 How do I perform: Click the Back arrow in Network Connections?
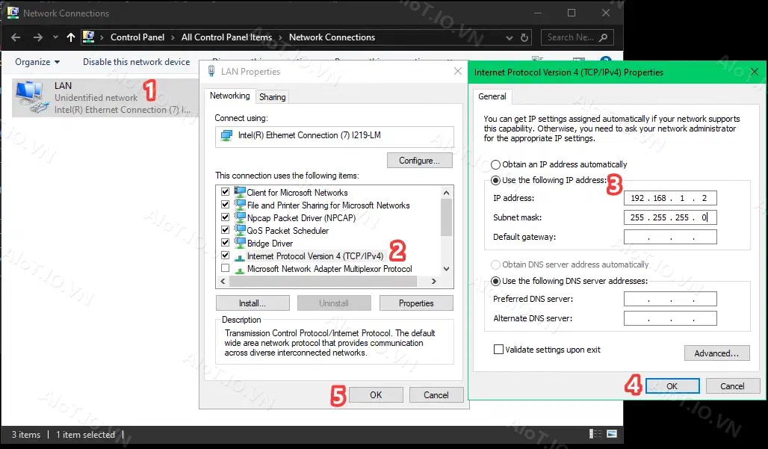16,37
